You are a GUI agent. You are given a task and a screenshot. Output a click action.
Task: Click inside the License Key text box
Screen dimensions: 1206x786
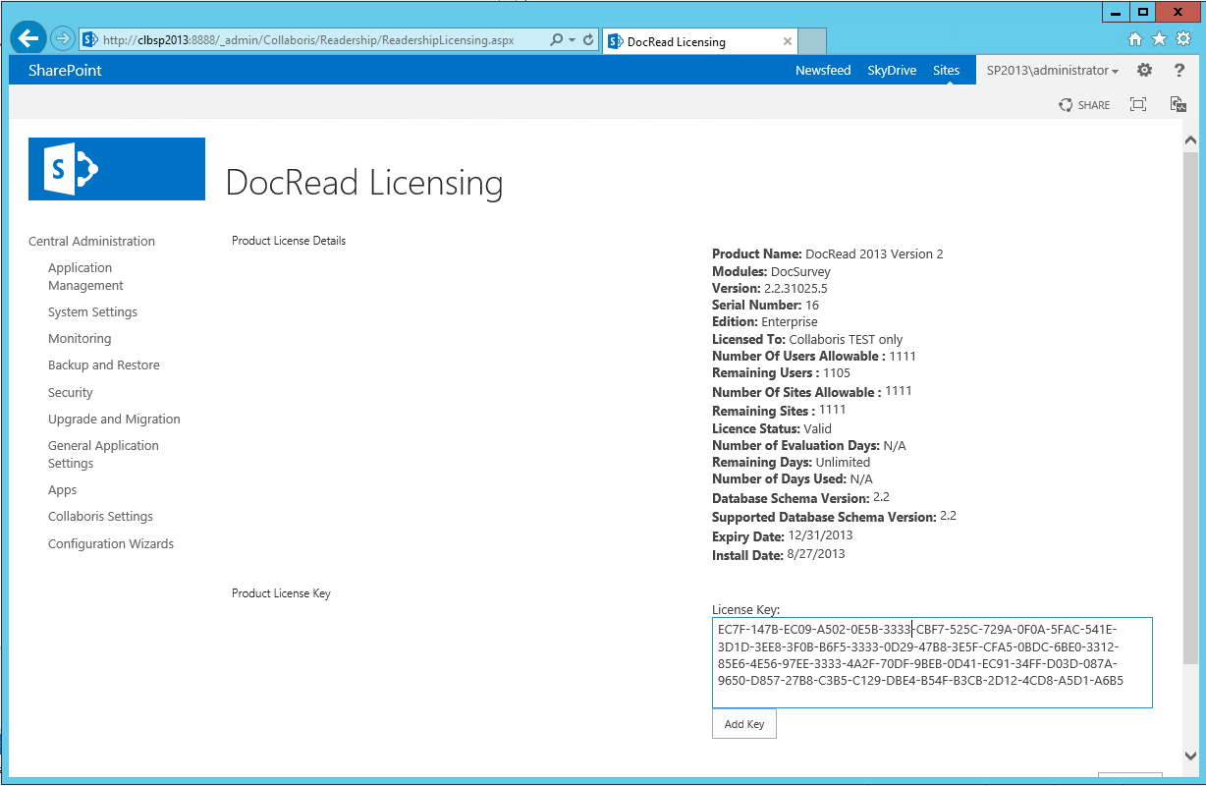932,663
